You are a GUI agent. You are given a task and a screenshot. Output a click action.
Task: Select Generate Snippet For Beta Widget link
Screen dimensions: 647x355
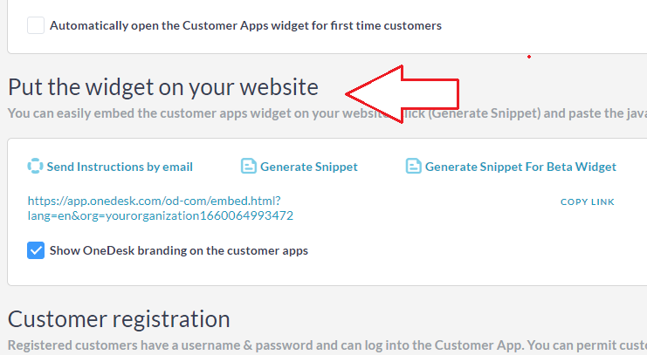[520, 167]
